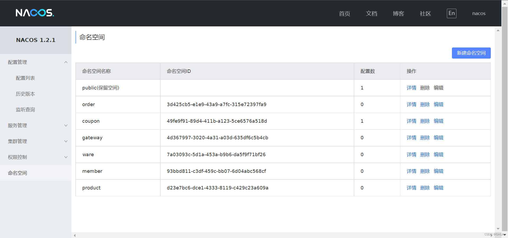508x238 pixels.
Task: Expand the 权限控制 chevron
Action: (x=66, y=157)
